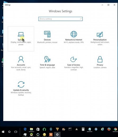118x137 pixels.
Task: Launch Google Chrome from the taskbar
Action: click(x=115, y=129)
